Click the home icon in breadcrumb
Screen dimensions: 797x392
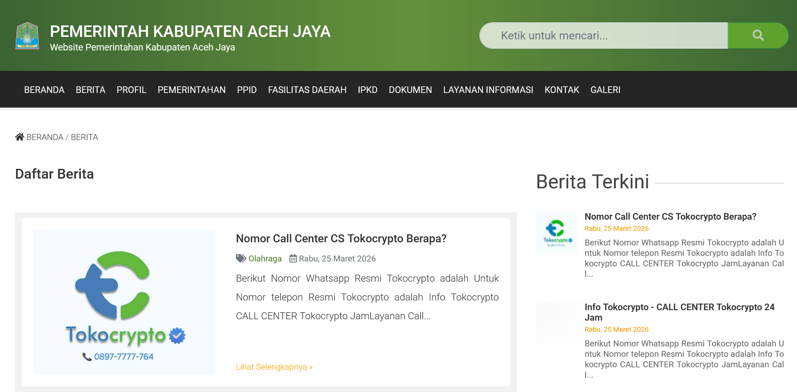point(20,137)
